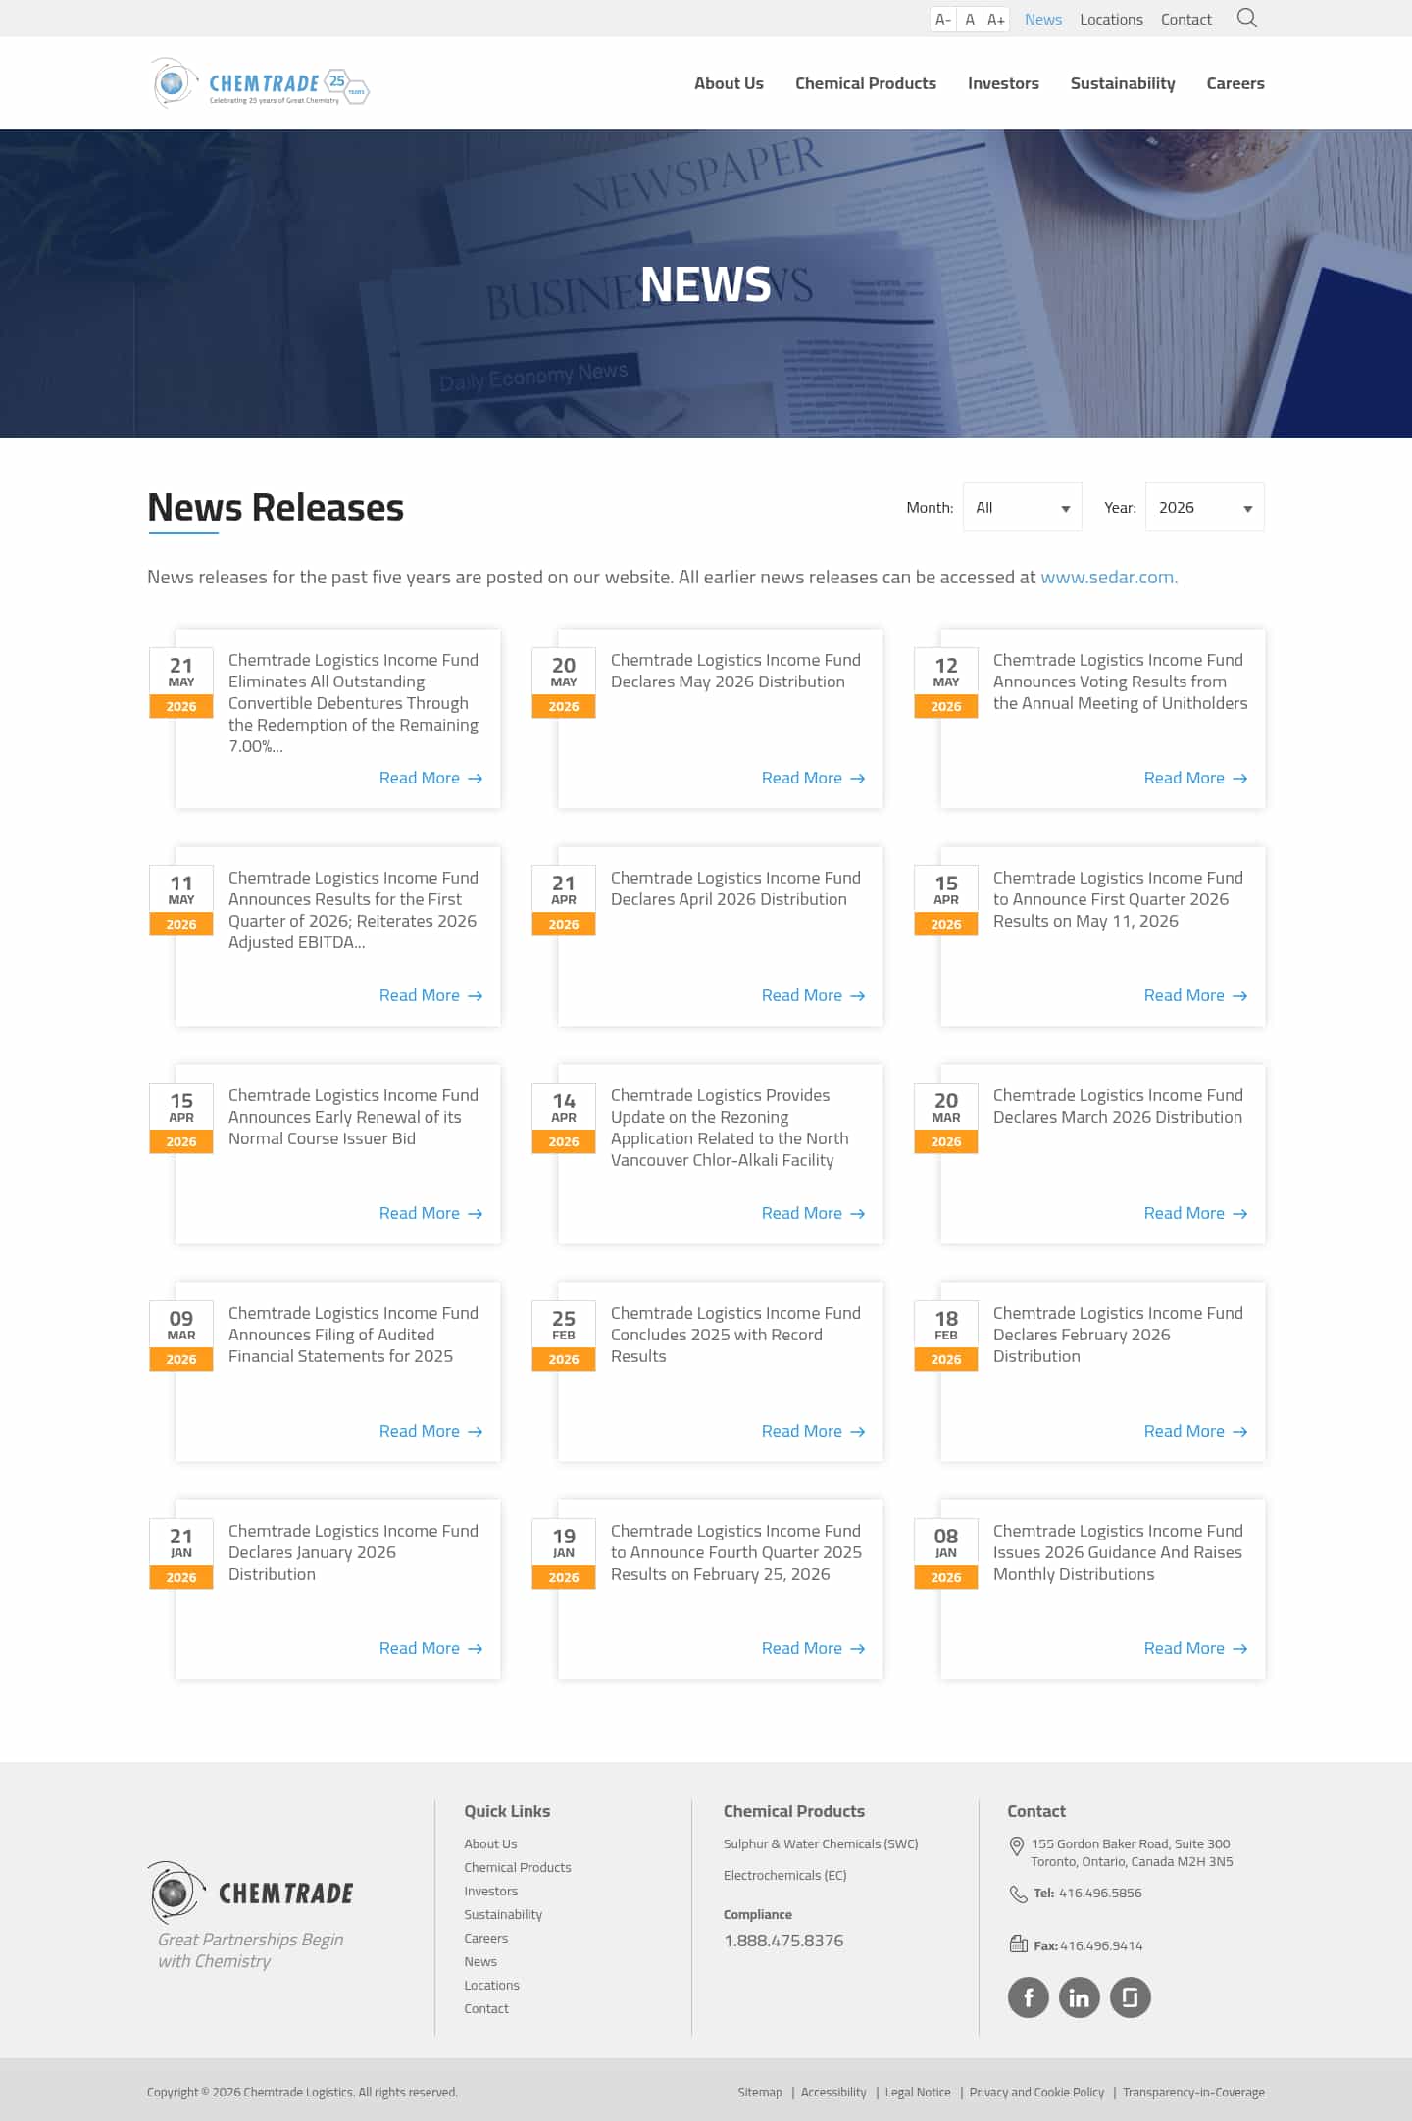Read more on First Quarter 2026 results

[430, 995]
